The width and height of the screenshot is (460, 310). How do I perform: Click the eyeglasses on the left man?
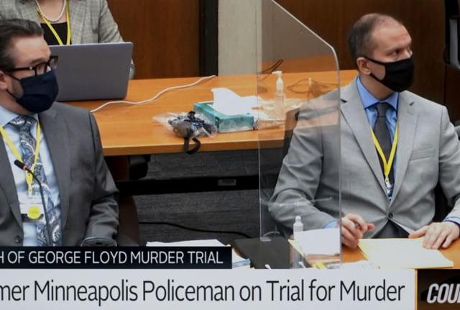(x=32, y=68)
